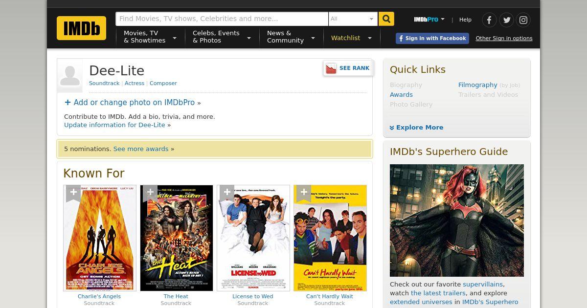The image size is (587, 308).
Task: Click Can't Hardly Wait title link
Action: pyautogui.click(x=330, y=296)
